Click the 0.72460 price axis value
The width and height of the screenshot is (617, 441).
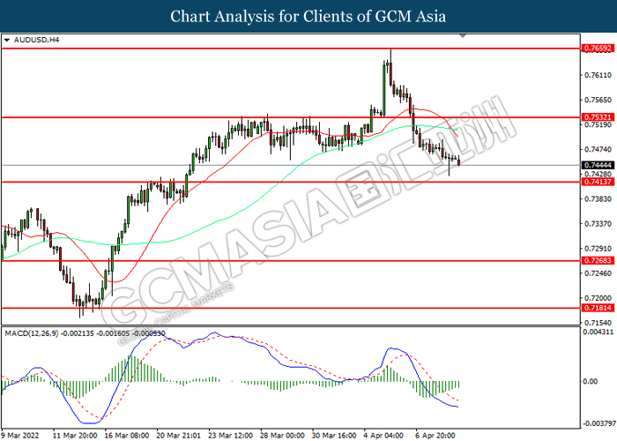(598, 273)
